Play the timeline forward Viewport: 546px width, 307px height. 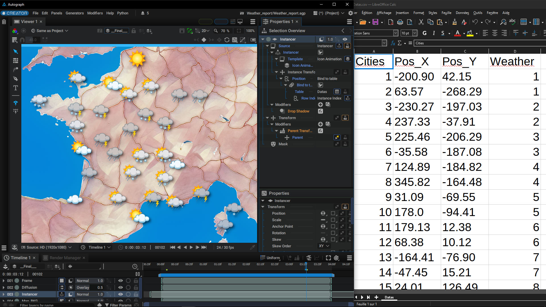(x=191, y=247)
